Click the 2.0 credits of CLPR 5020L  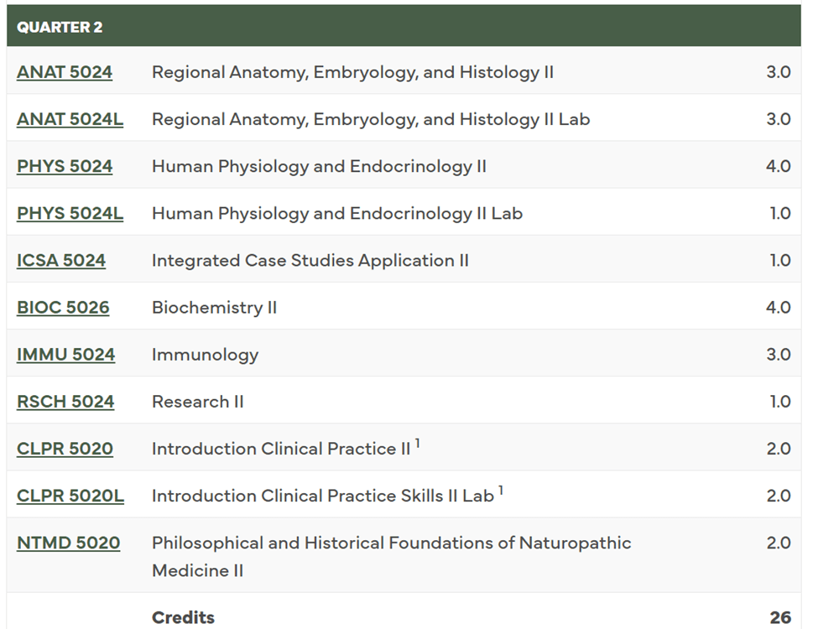(x=779, y=496)
